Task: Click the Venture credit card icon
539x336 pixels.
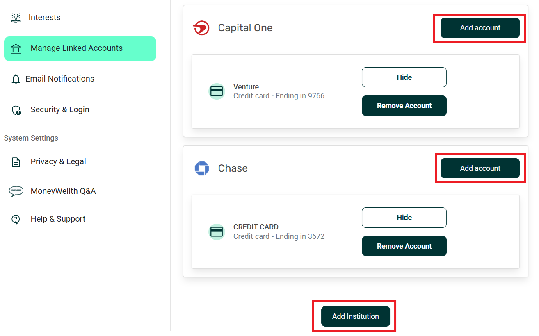Action: pyautogui.click(x=217, y=91)
